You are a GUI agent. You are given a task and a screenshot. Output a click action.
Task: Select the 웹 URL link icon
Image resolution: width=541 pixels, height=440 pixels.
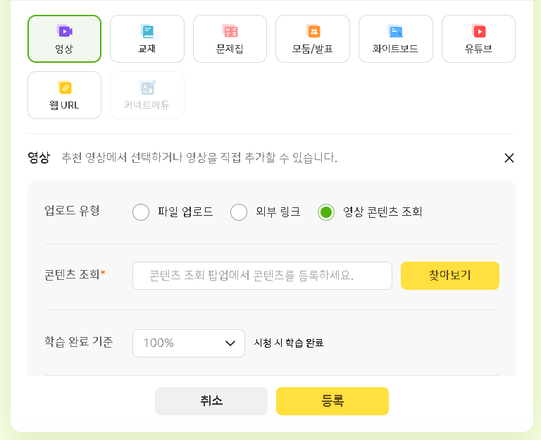(x=64, y=87)
